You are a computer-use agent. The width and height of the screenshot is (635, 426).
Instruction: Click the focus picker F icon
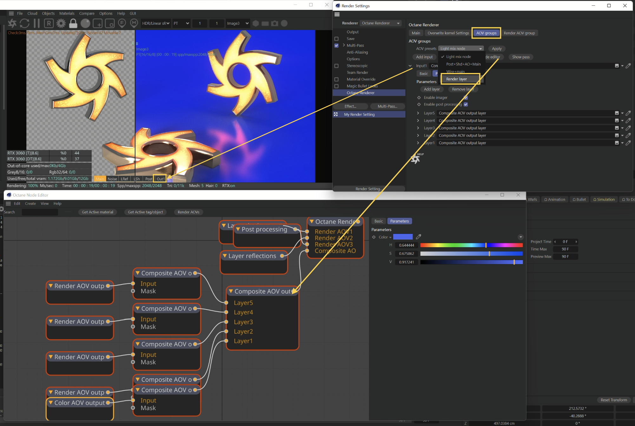(x=122, y=23)
